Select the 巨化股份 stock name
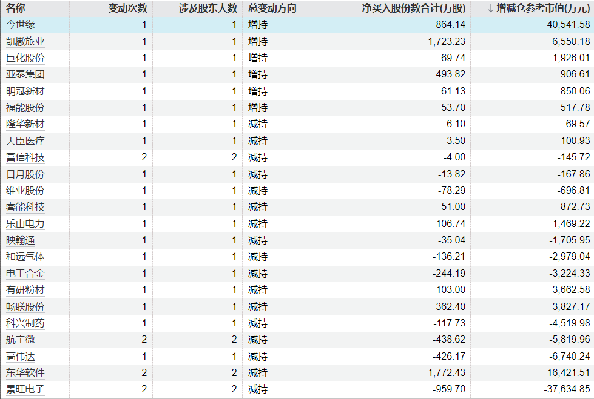The width and height of the screenshot is (594, 399). [x=25, y=58]
